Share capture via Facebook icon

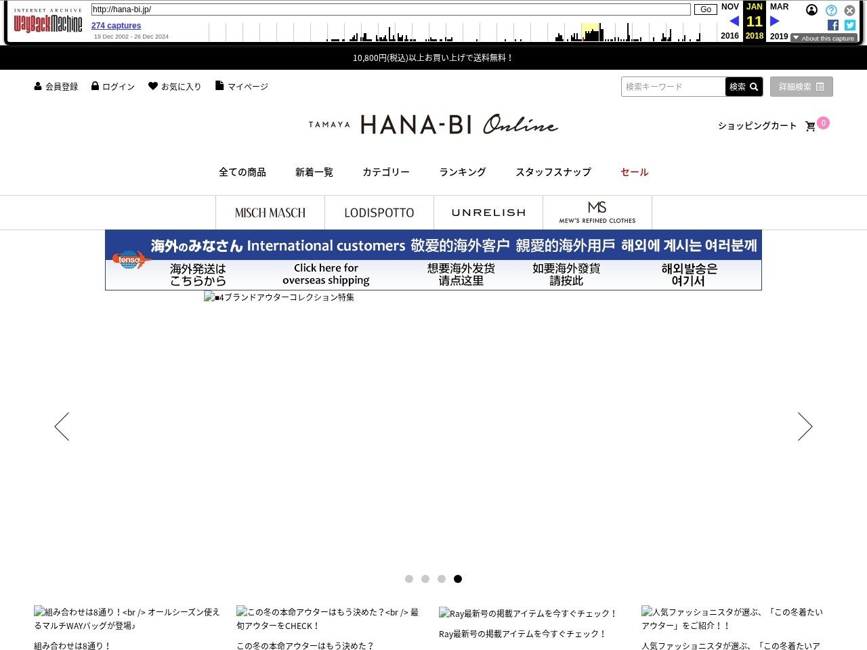click(x=833, y=25)
